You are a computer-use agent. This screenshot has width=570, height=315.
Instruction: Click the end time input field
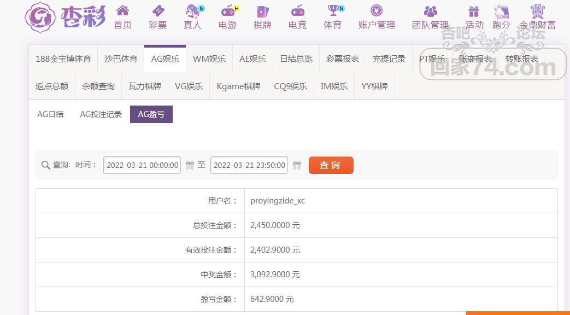[249, 165]
